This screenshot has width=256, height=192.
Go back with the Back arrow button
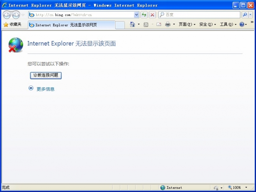tap(7, 15)
